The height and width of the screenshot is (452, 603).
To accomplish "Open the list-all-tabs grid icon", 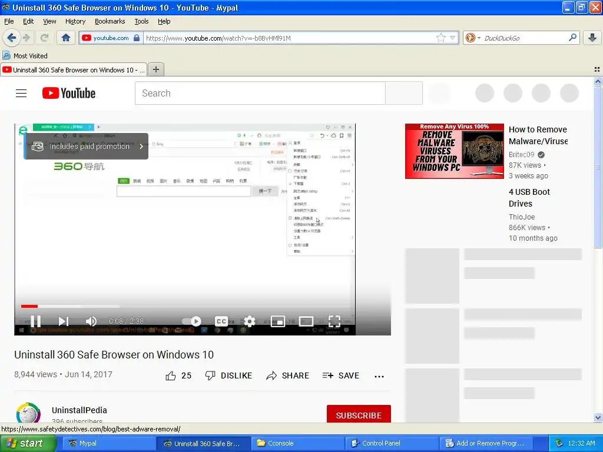I will [x=597, y=69].
